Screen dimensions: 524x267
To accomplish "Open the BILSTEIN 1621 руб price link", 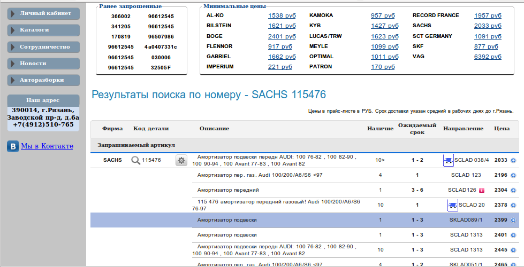I will click(282, 26).
